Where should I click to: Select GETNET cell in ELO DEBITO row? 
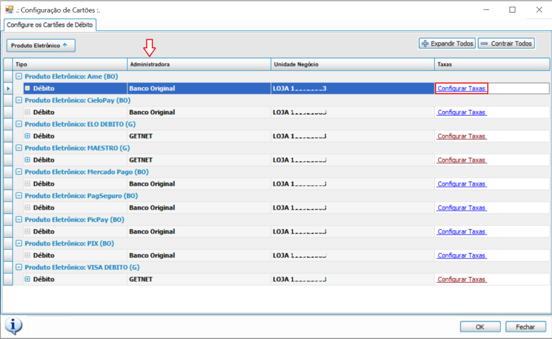(199, 136)
